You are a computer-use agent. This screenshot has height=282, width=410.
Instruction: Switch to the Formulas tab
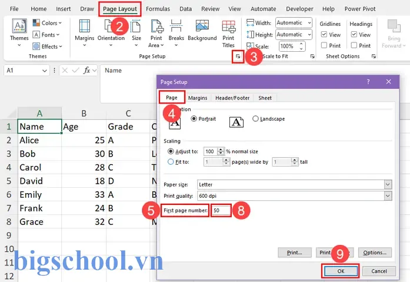(158, 9)
